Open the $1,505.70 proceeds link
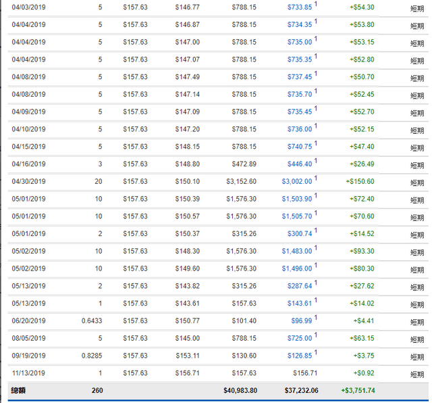432x403 pixels. pyautogui.click(x=297, y=216)
